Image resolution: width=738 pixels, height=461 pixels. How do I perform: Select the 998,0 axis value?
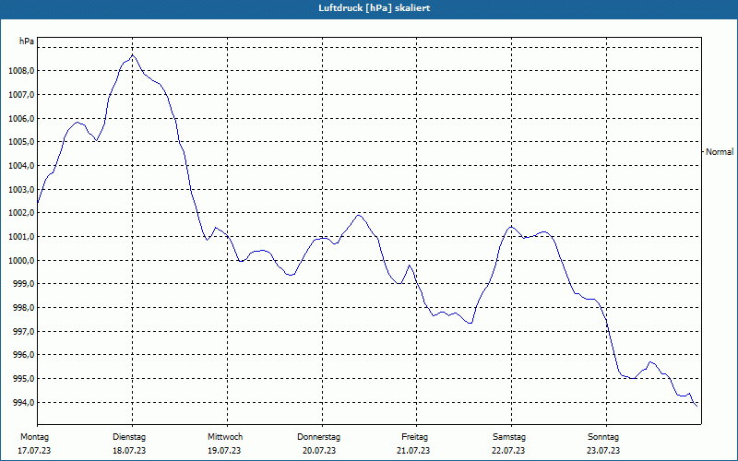point(23,308)
